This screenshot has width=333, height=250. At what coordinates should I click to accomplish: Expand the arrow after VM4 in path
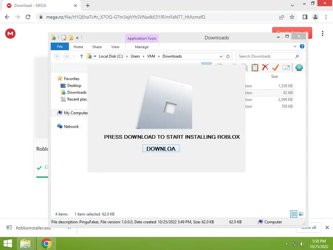tap(159, 56)
